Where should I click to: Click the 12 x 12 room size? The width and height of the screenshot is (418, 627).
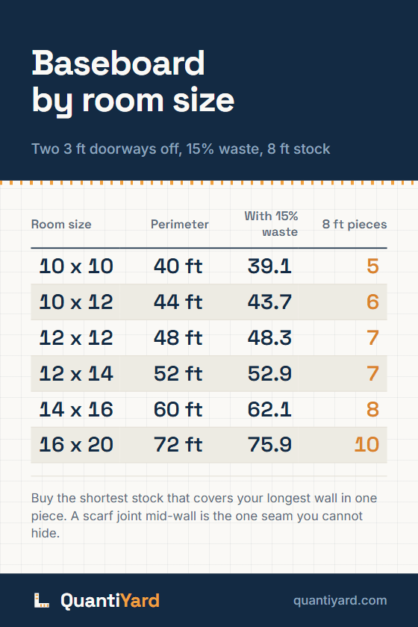tap(76, 338)
